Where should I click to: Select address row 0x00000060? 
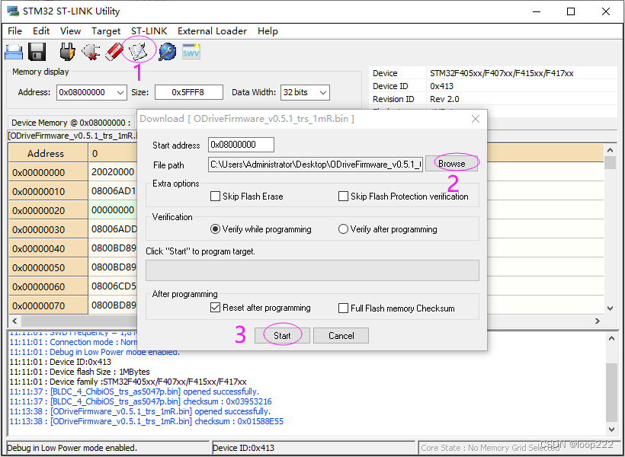tap(48, 286)
